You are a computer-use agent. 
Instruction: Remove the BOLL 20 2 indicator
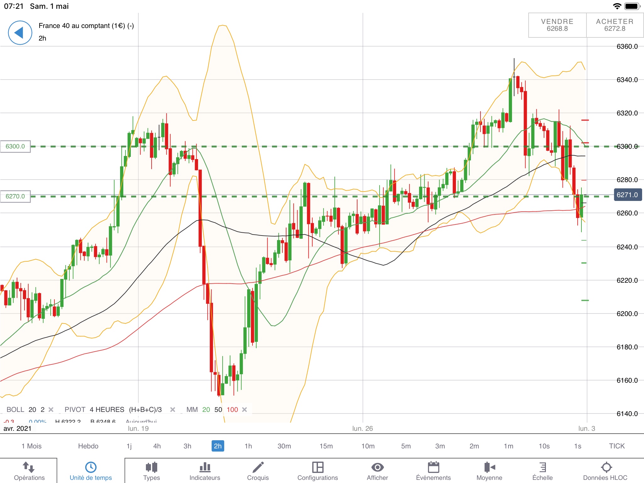tap(51, 409)
